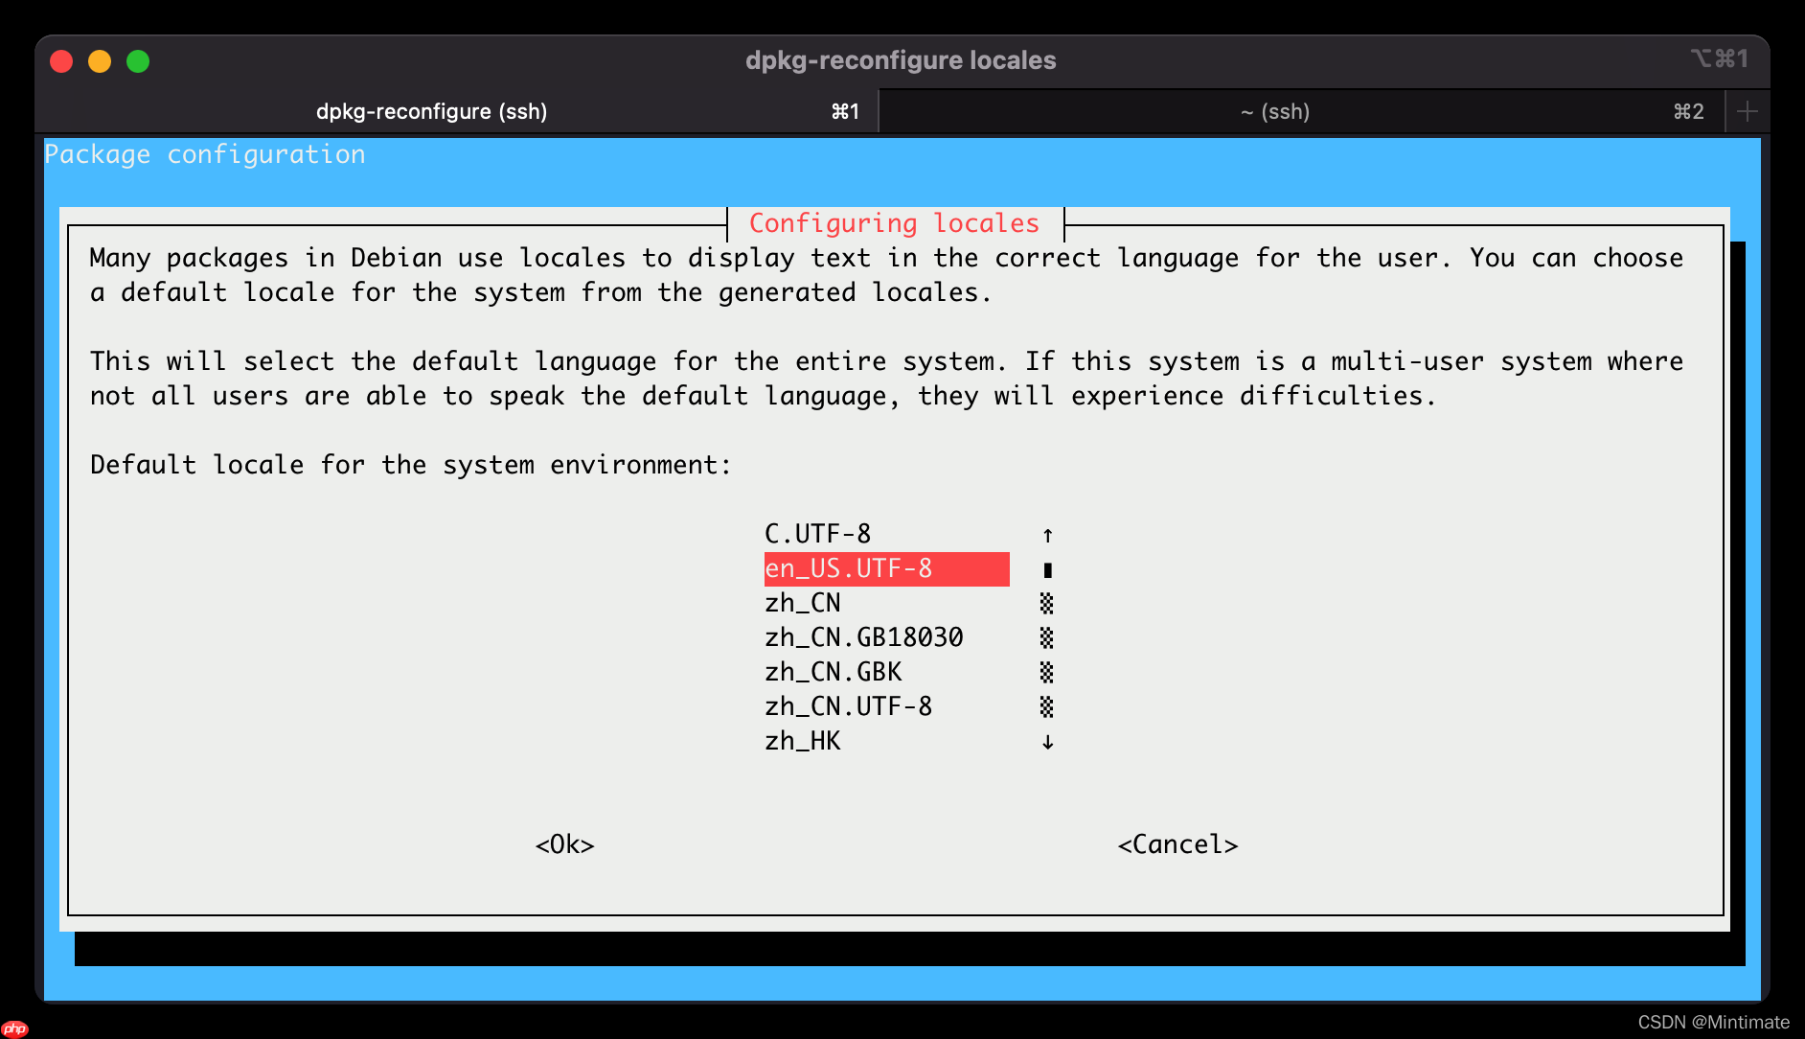This screenshot has height=1039, width=1805.
Task: Click the highlighted en_US.UTF-8 locale
Action: (846, 568)
